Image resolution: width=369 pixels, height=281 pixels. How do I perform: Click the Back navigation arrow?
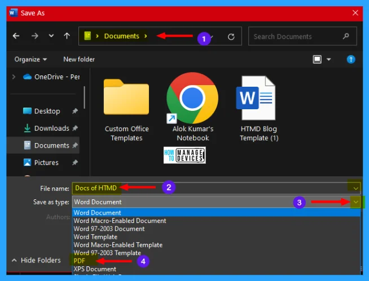pyautogui.click(x=16, y=36)
